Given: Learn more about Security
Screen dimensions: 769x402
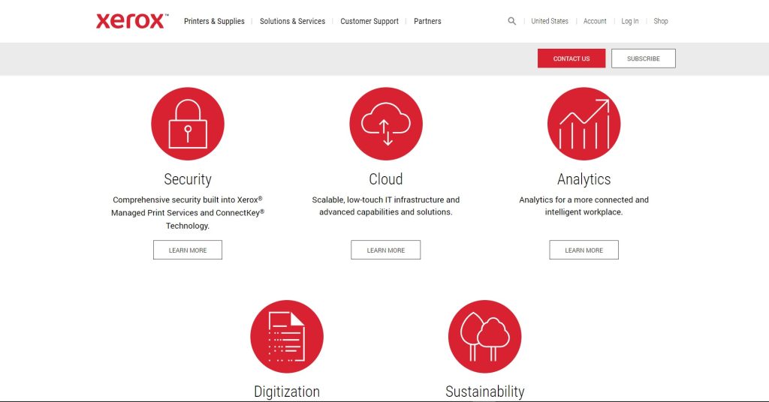Looking at the screenshot, I should point(188,250).
